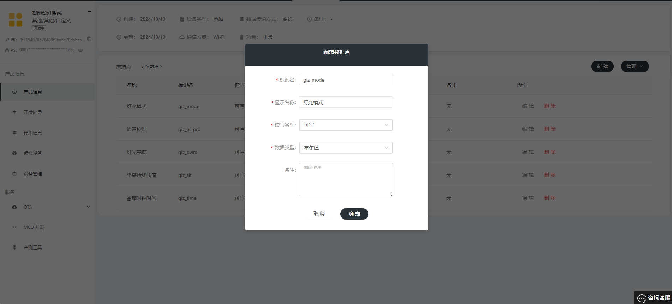Viewport: 672px width, 304px height.
Task: Click the three-dot menu beside product name
Action: pos(89,12)
